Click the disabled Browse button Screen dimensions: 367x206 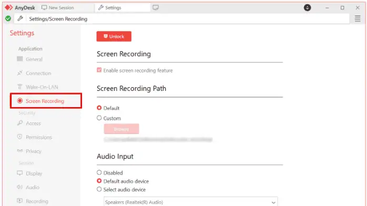[121, 129]
